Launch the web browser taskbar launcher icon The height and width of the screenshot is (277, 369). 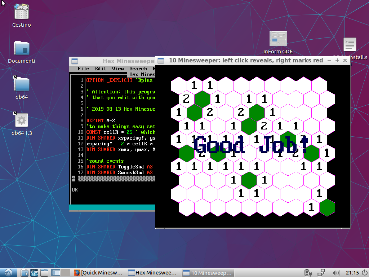click(x=34, y=273)
